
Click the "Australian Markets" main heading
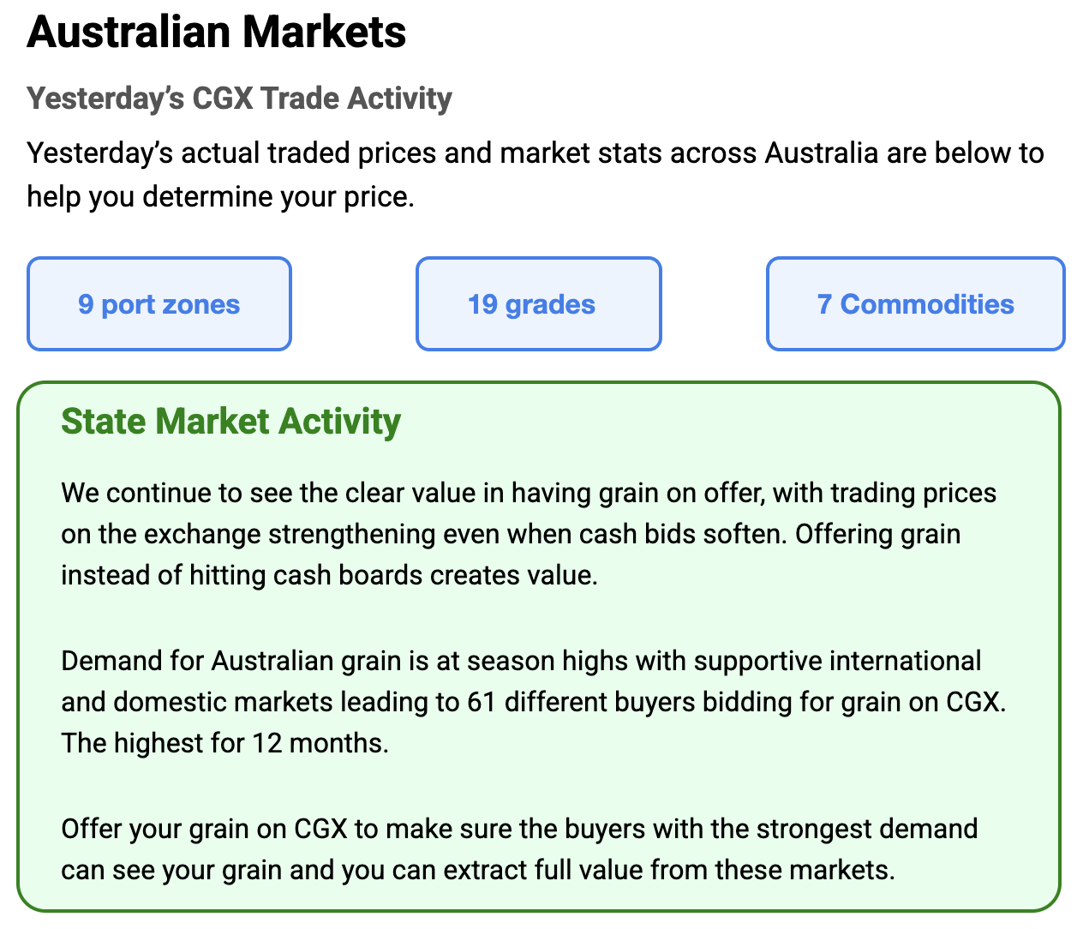coord(217,33)
